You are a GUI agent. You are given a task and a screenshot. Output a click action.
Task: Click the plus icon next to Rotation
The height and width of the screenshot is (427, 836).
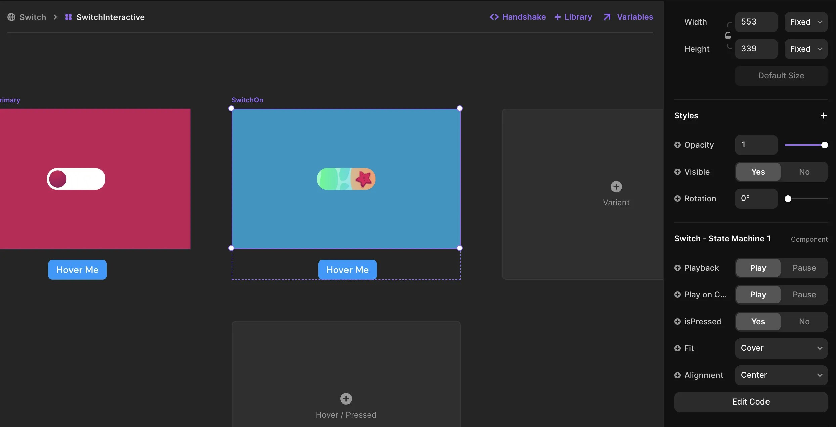677,198
